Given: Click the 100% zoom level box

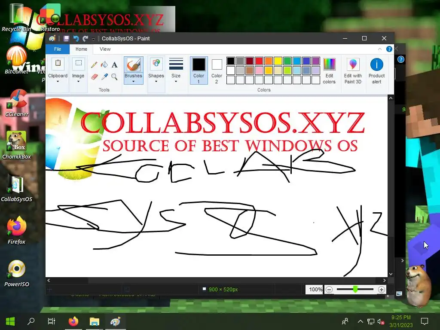Looking at the screenshot, I should 315,290.
